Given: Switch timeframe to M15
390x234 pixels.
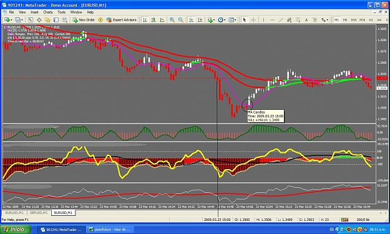Looking at the screenshot, I should 354,20.
